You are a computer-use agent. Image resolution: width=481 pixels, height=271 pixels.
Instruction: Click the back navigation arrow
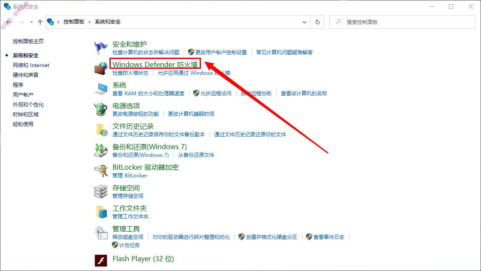point(9,22)
